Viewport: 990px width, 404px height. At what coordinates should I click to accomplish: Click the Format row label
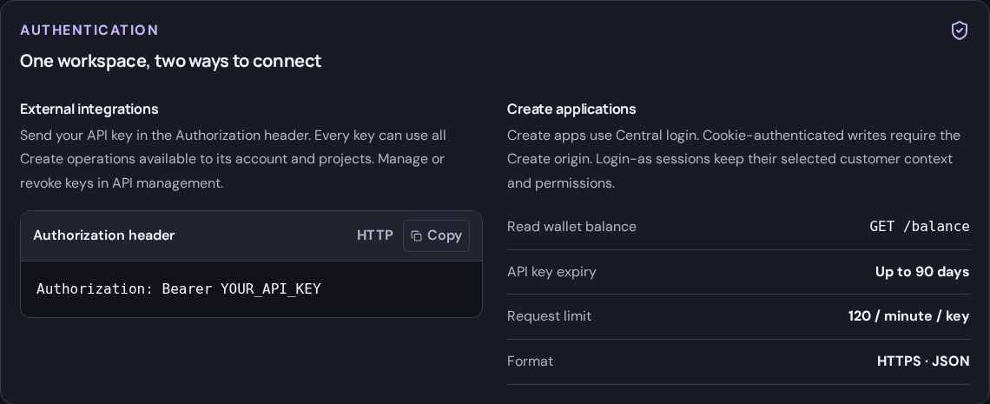click(530, 361)
